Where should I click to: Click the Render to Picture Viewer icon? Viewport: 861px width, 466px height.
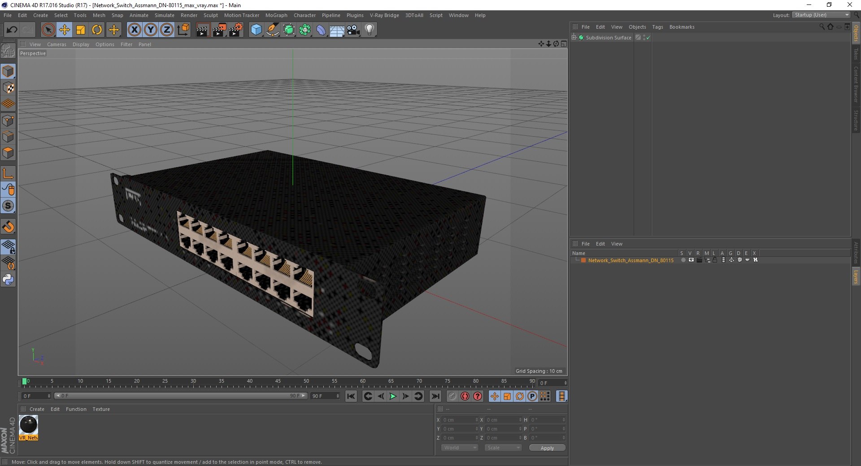pyautogui.click(x=219, y=30)
